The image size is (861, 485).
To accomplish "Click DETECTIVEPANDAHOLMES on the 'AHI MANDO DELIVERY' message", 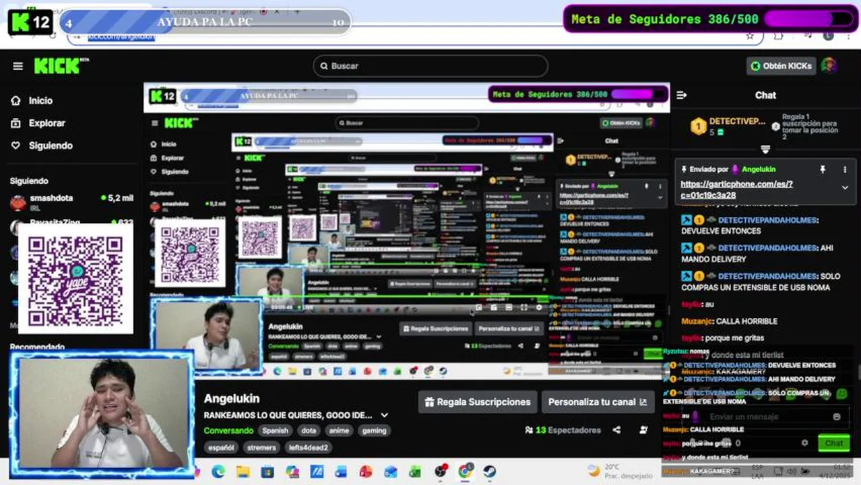I will 767,248.
